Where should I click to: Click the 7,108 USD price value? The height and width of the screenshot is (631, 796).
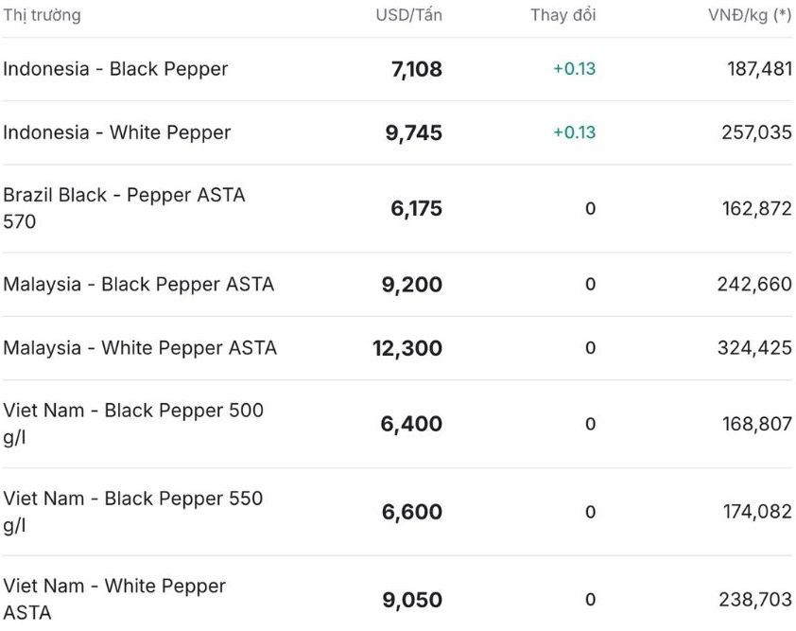tap(416, 69)
